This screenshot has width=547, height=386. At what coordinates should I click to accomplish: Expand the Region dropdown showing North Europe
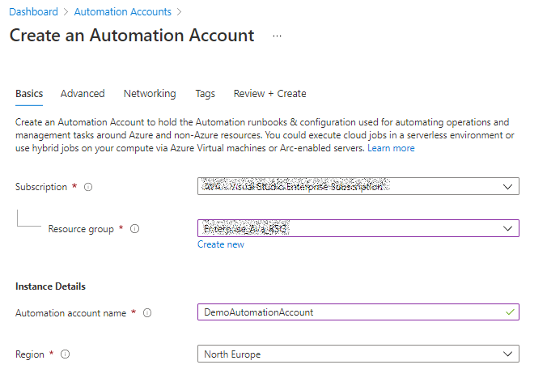coord(507,354)
